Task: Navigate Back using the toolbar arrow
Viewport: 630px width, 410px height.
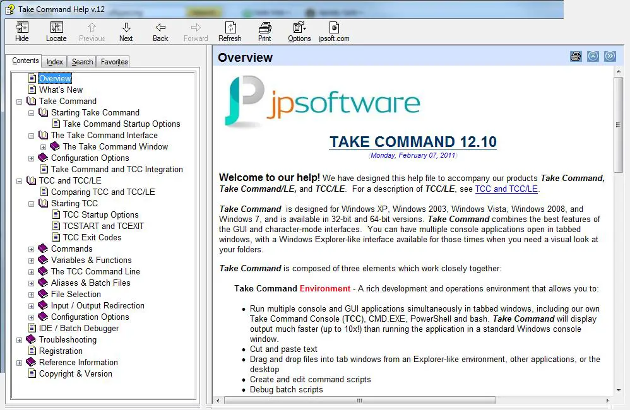Action: tap(160, 32)
